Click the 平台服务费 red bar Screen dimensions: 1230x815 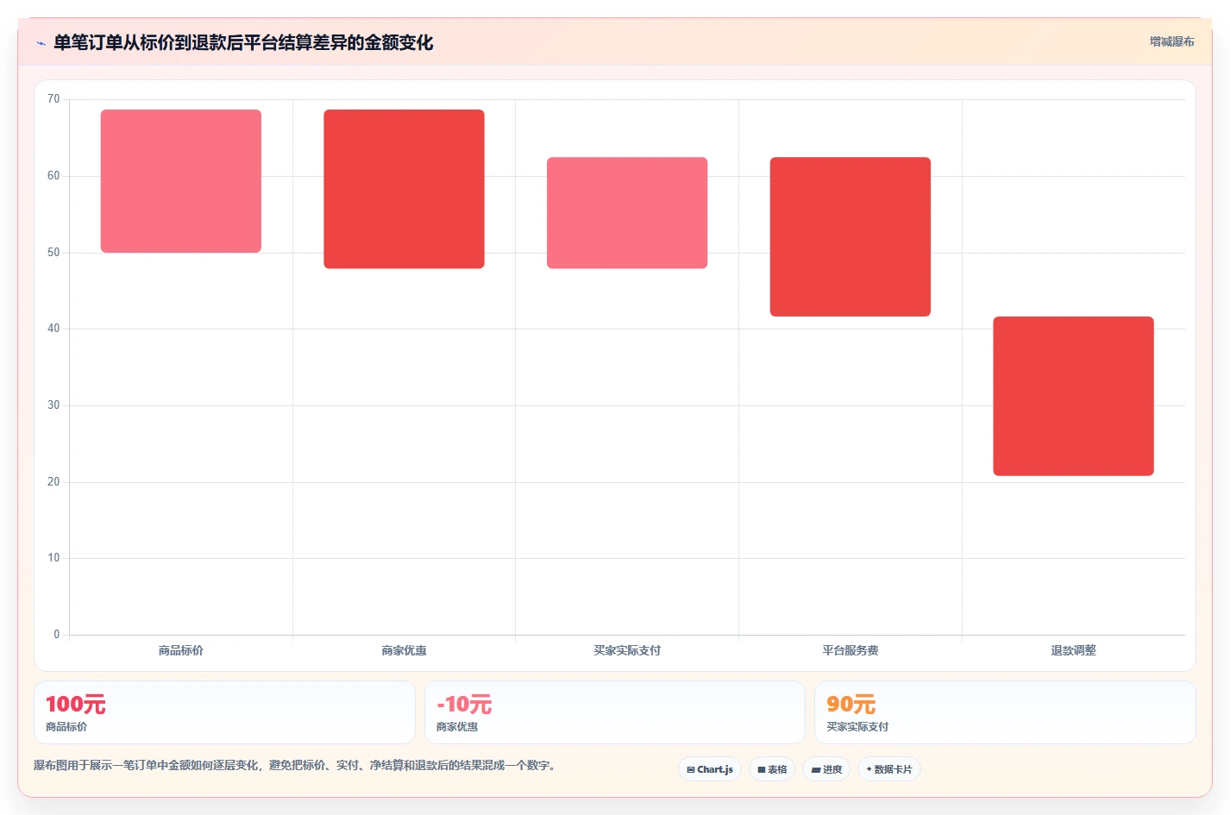850,237
